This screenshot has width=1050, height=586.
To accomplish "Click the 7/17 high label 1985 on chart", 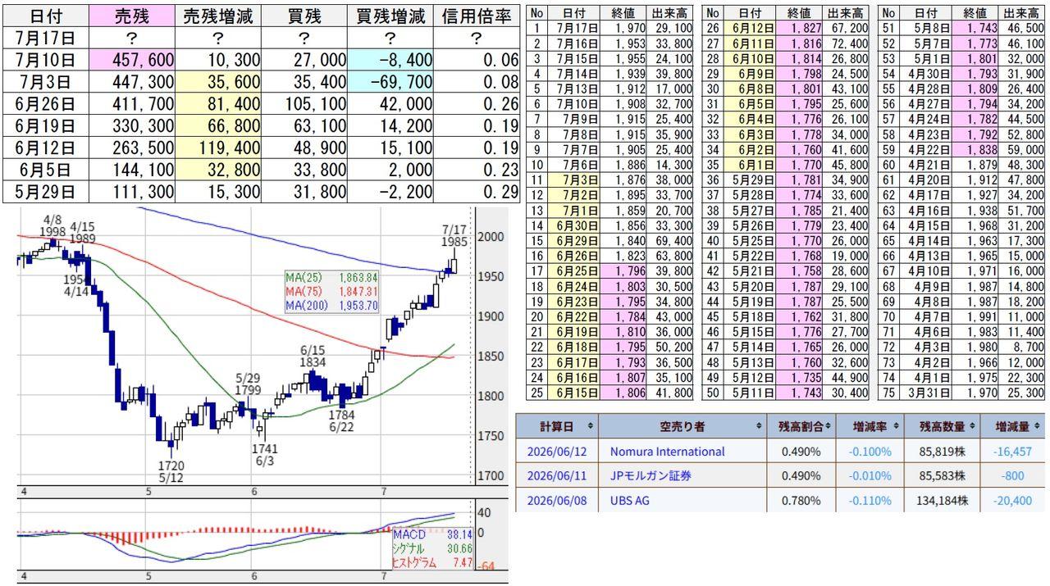I will (x=454, y=243).
